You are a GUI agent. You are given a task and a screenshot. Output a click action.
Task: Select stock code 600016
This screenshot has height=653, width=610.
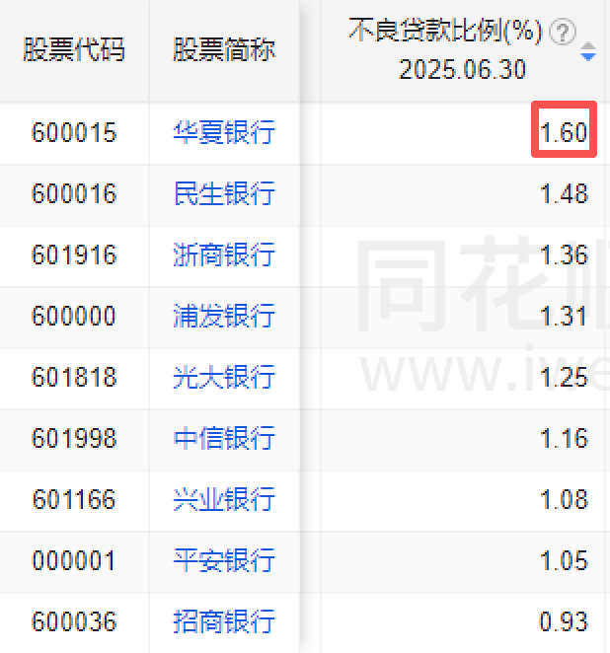point(74,193)
